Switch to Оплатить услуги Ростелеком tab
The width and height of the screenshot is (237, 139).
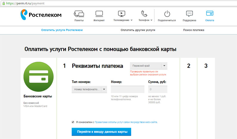pos(62,30)
